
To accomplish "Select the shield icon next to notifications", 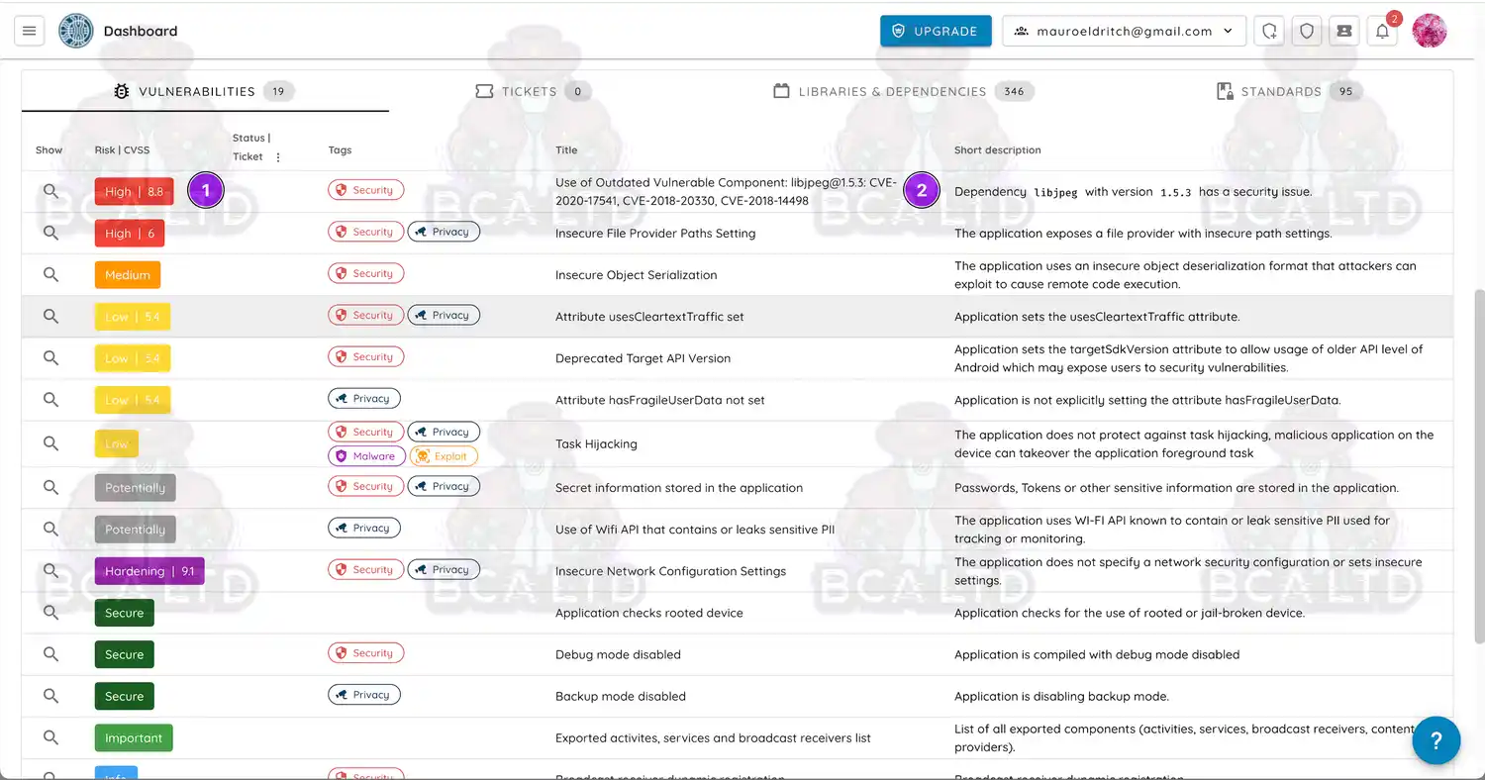I will pyautogui.click(x=1306, y=31).
